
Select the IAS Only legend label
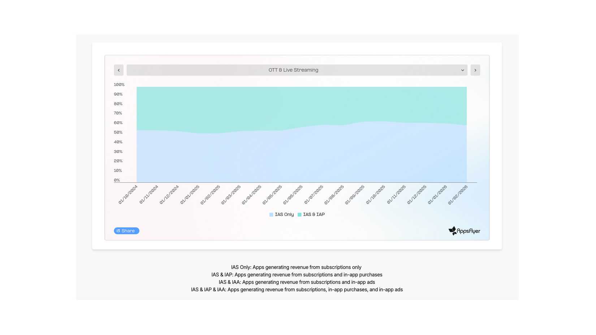pyautogui.click(x=284, y=214)
